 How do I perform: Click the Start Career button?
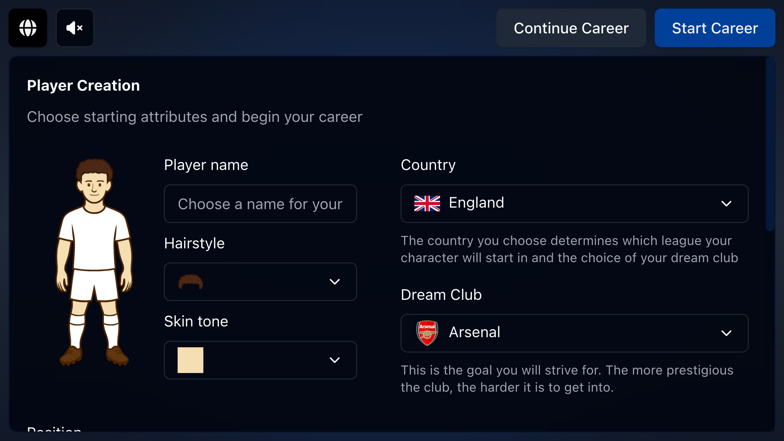point(715,28)
